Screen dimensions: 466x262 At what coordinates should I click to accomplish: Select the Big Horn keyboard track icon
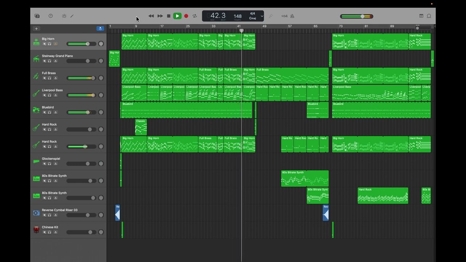click(36, 41)
